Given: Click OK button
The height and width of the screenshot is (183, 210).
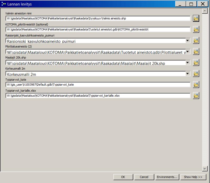Looking at the screenshot, I should [123, 177].
